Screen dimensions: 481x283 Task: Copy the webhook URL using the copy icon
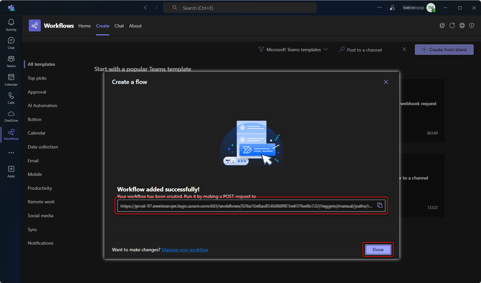(x=379, y=205)
